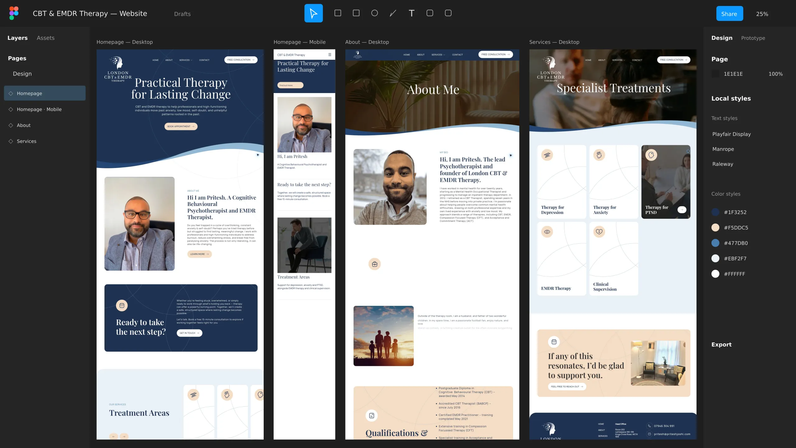This screenshot has height=448, width=796.
Task: Open the Prototype tab
Action: point(753,38)
